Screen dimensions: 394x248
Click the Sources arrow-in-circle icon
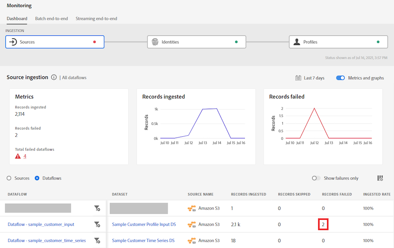coord(13,42)
